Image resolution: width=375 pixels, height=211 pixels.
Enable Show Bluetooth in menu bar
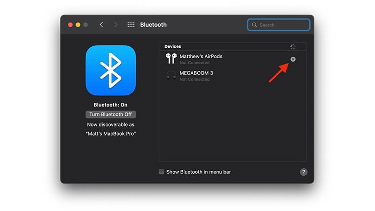click(x=162, y=172)
